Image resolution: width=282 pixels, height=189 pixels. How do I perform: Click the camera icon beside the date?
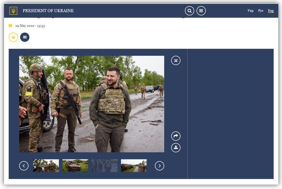[x=10, y=26]
